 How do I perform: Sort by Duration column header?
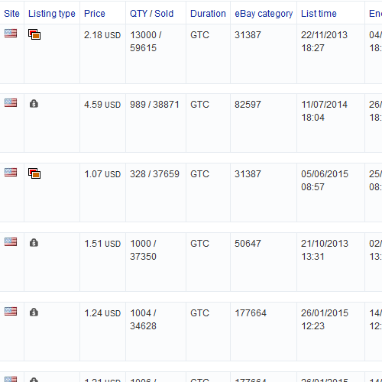[208, 14]
